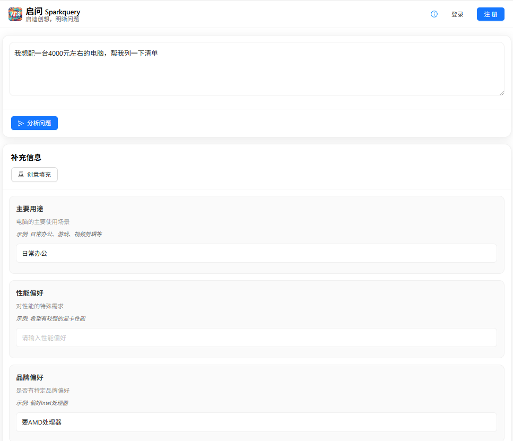Open the info circle icon
This screenshot has width=513, height=441.
coord(434,14)
